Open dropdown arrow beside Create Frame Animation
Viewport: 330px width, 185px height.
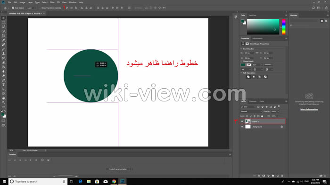click(x=132, y=169)
